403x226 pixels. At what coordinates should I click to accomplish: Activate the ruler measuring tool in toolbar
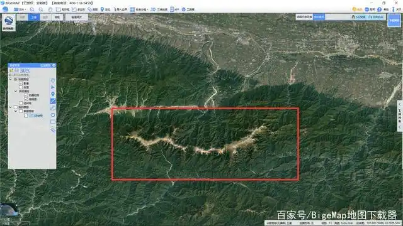point(93,9)
